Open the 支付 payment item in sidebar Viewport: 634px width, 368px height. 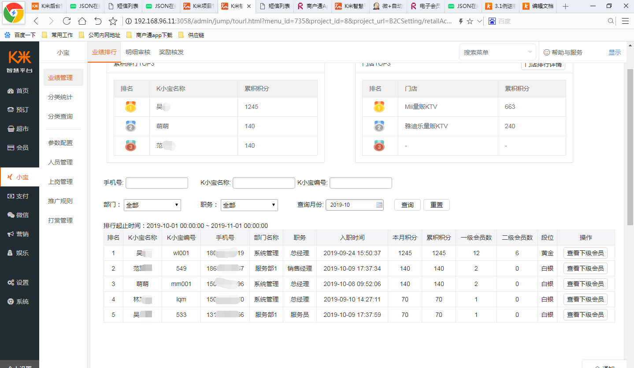pyautogui.click(x=19, y=196)
